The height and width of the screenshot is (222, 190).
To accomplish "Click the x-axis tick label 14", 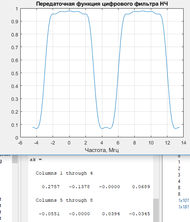I will click(x=184, y=143).
